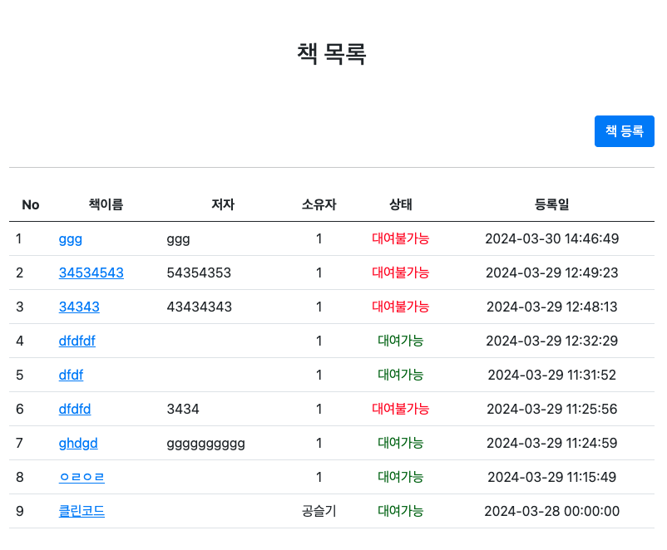Click the 책 등록 button
Image resolution: width=667 pixels, height=550 pixels.
[x=624, y=131]
